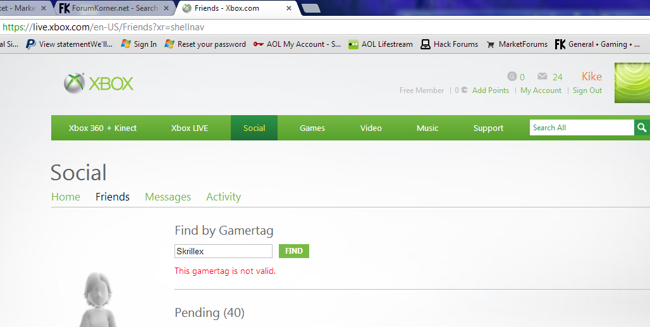The image size is (650, 327).
Task: Go to the Social Home tab
Action: click(x=66, y=197)
